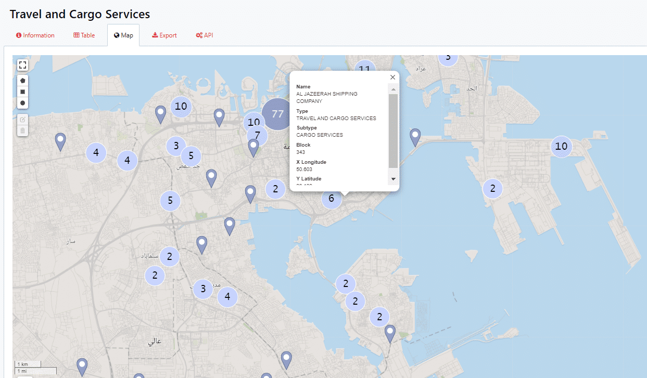Select the Map tab
Image resolution: width=647 pixels, height=378 pixels.
tap(123, 35)
